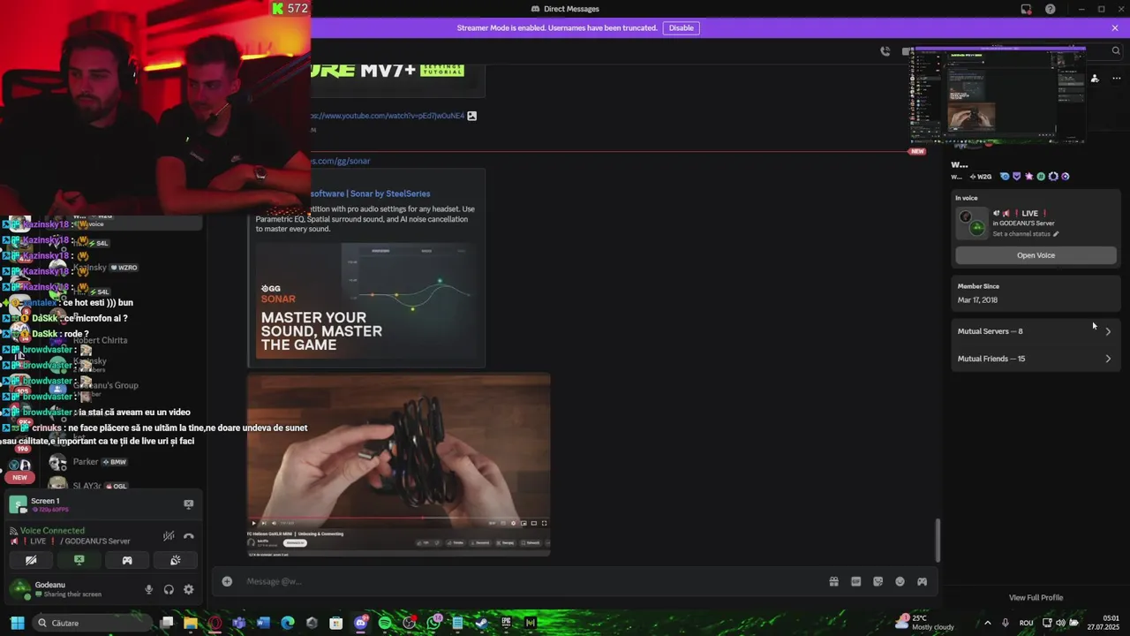Open Task View on the taskbar
The image size is (1130, 636).
(x=167, y=623)
